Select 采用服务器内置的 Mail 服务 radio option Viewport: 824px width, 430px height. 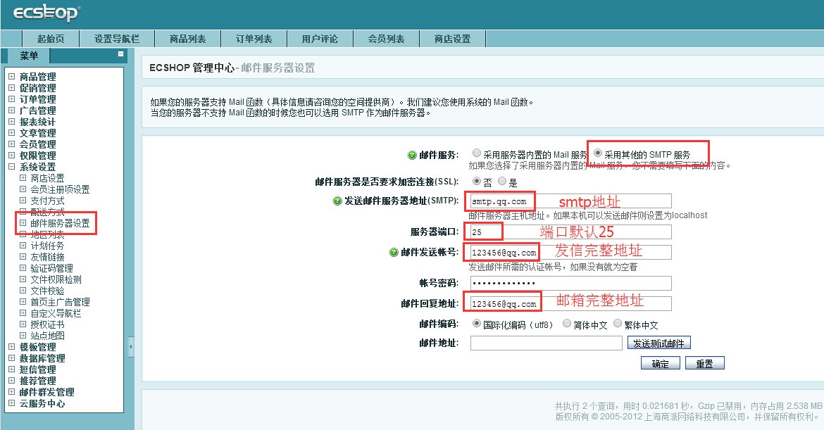pos(477,153)
